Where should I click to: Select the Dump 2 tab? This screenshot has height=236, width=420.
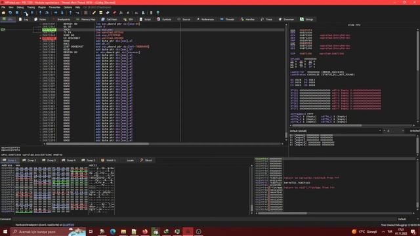click(29, 160)
